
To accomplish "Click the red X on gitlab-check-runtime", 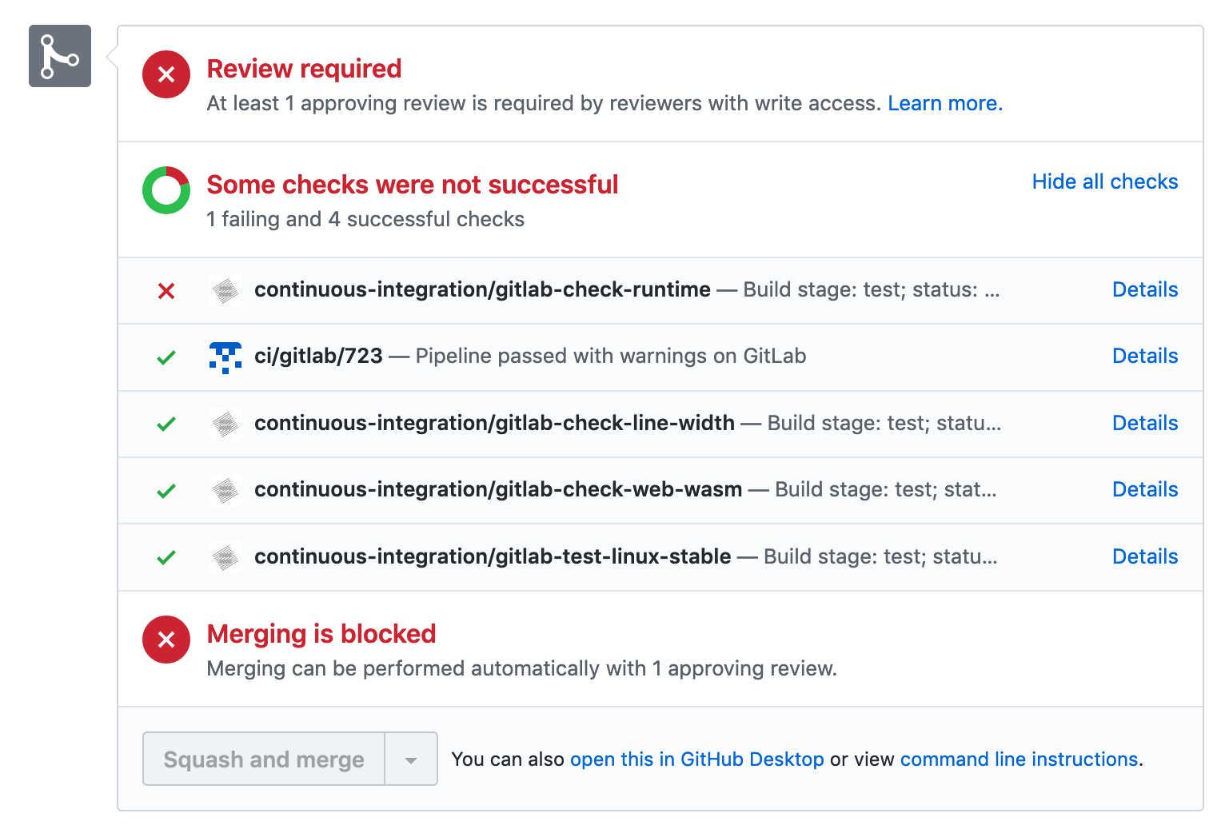I will 166,291.
